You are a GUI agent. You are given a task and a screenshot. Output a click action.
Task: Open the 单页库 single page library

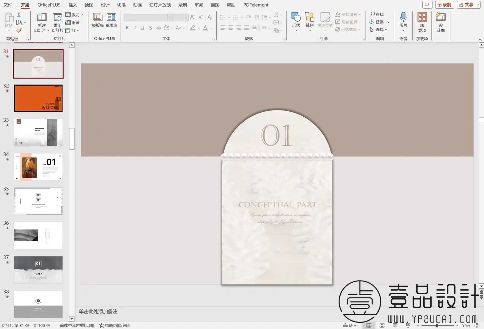point(111,20)
